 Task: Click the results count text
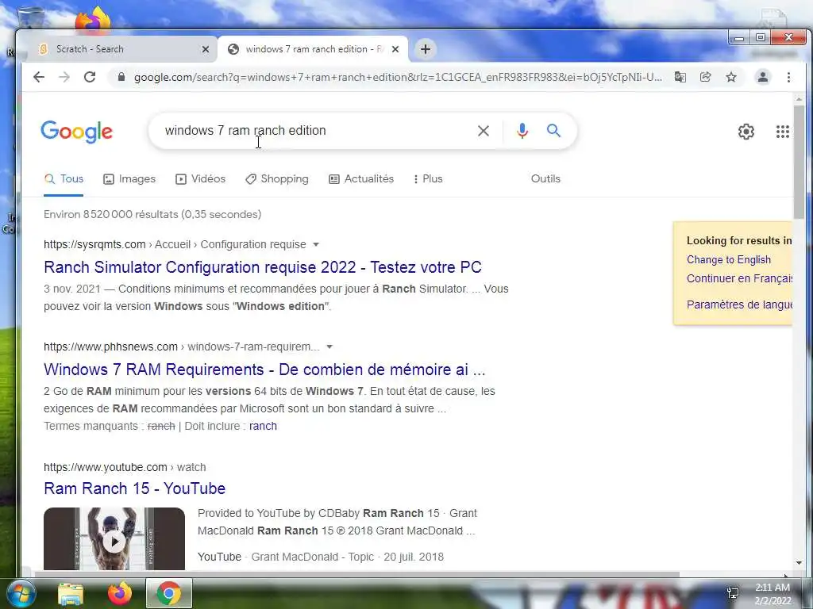point(152,214)
